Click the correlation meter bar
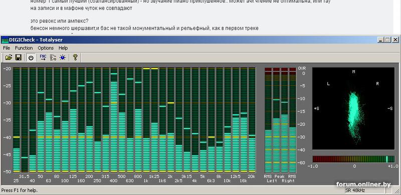This screenshot has height=195, width=401. (x=353, y=159)
